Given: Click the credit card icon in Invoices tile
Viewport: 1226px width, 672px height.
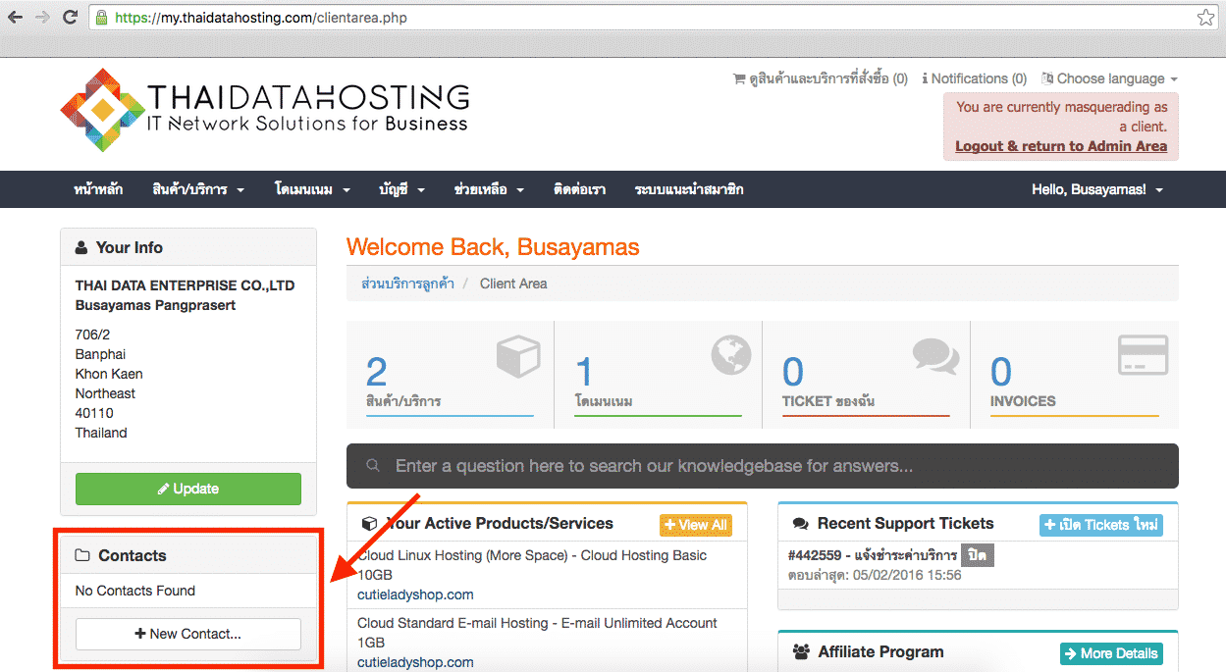Looking at the screenshot, I should click(x=1144, y=355).
